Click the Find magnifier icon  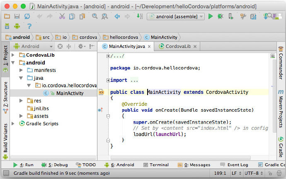click(x=95, y=16)
